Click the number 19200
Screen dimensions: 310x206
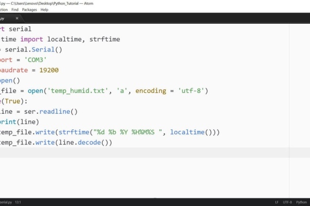(x=49, y=70)
